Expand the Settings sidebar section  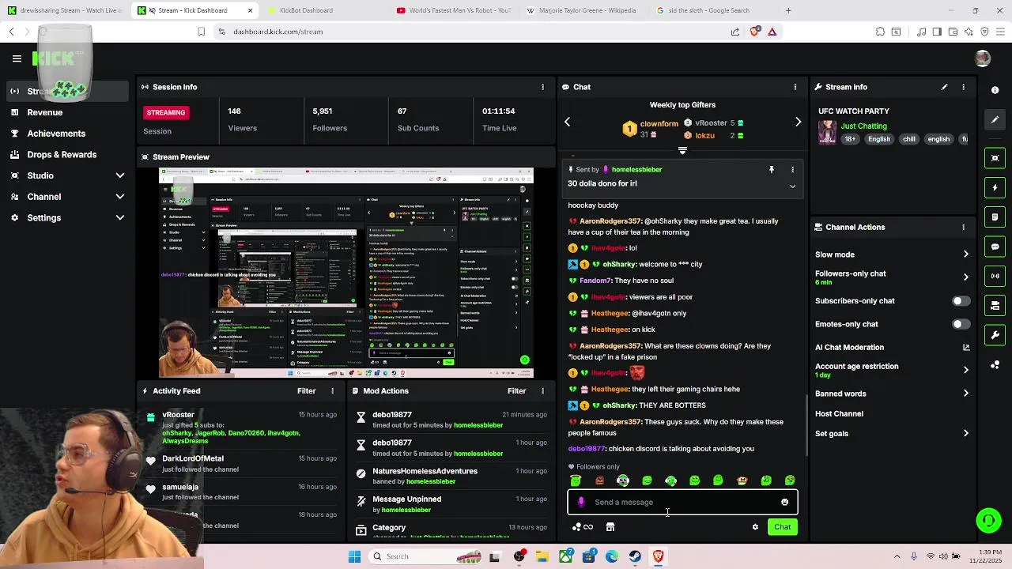point(120,217)
